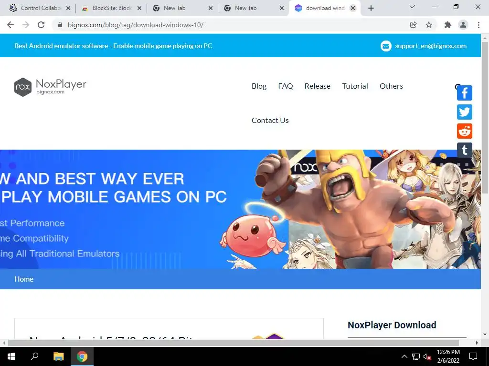Click the Home breadcrumb link
The height and width of the screenshot is (366, 489).
pyautogui.click(x=24, y=279)
